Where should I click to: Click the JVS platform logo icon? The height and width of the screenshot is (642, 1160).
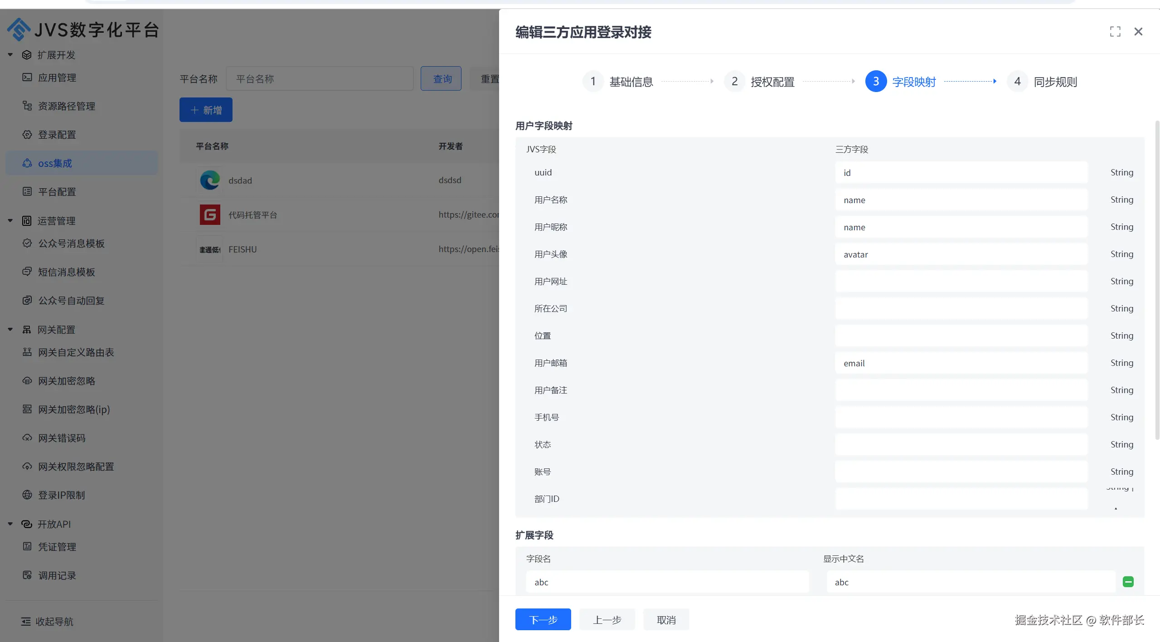(19, 29)
